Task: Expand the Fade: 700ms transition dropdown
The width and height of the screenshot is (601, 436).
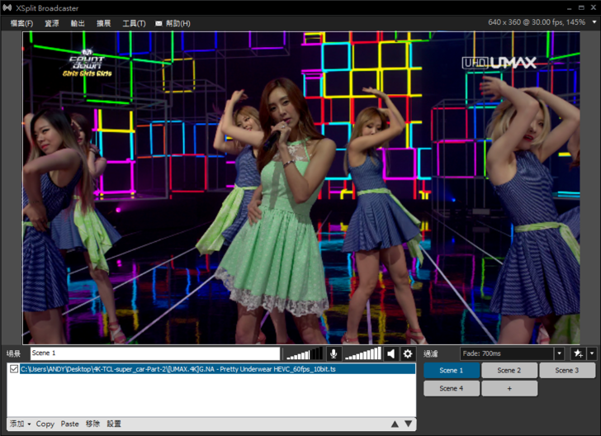Action: tap(559, 353)
